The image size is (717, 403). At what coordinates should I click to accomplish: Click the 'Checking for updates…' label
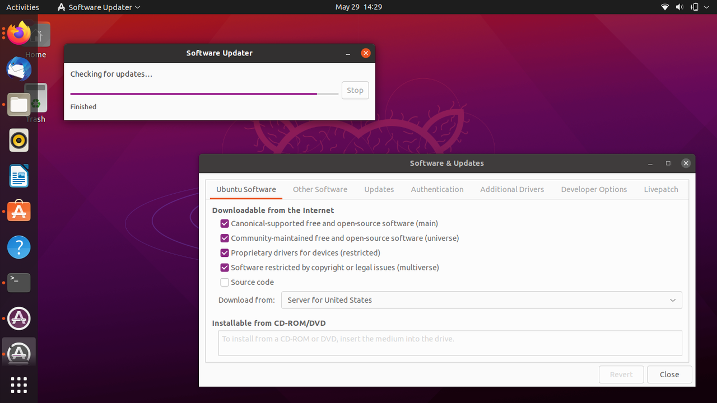tap(111, 74)
